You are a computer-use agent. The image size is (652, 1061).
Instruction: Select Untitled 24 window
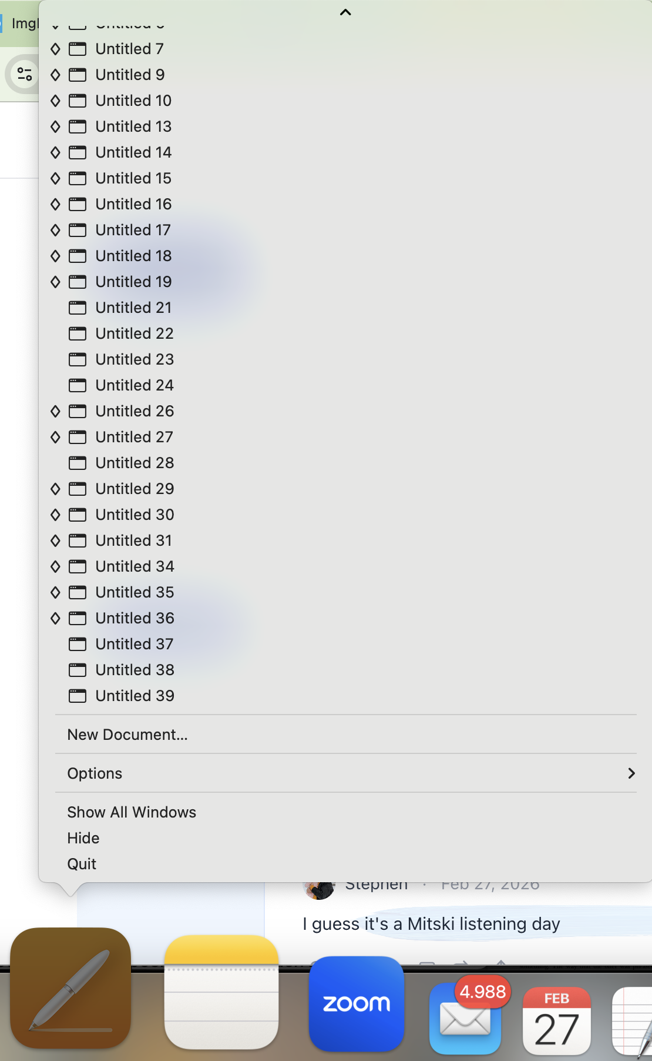point(135,385)
